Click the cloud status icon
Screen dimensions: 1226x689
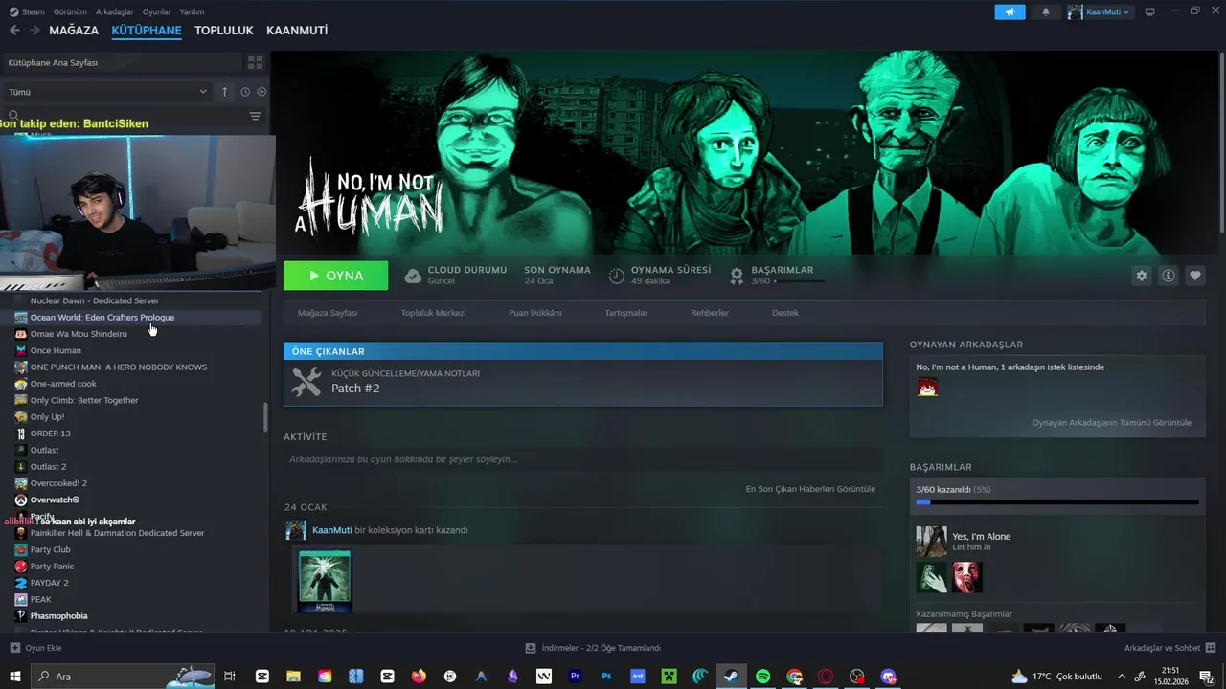pos(413,276)
